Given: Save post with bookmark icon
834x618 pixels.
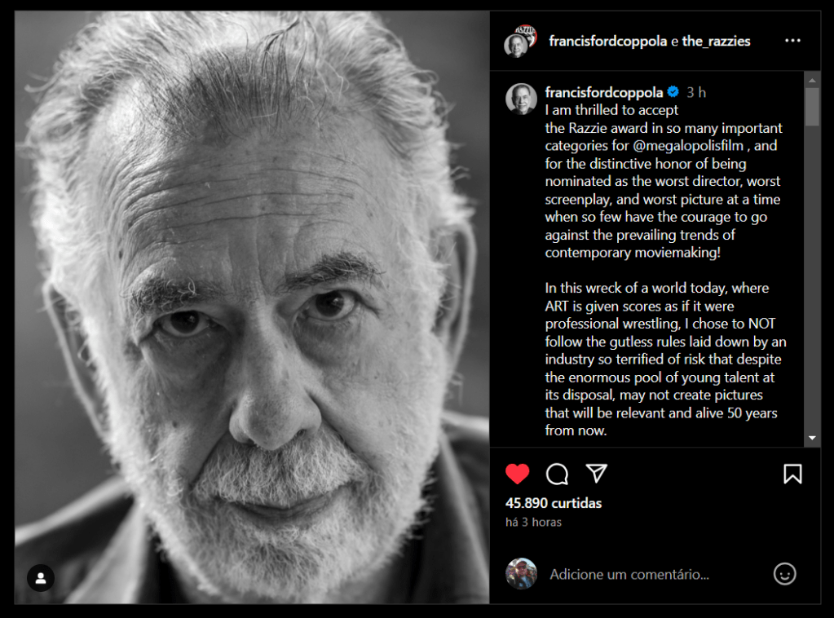Looking at the screenshot, I should click(x=792, y=474).
